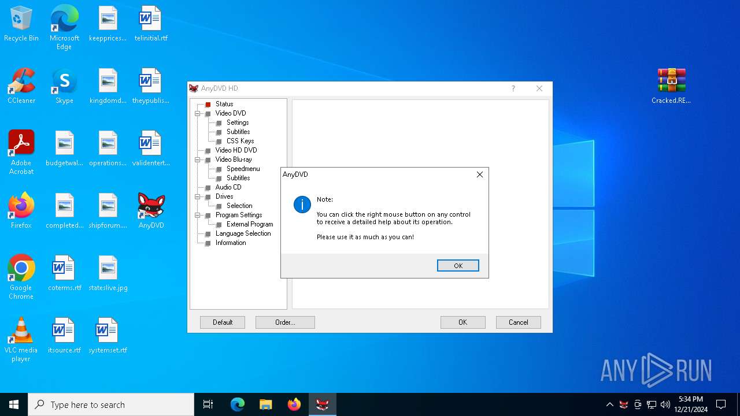
Task: Select Selection under Drives
Action: tap(239, 206)
